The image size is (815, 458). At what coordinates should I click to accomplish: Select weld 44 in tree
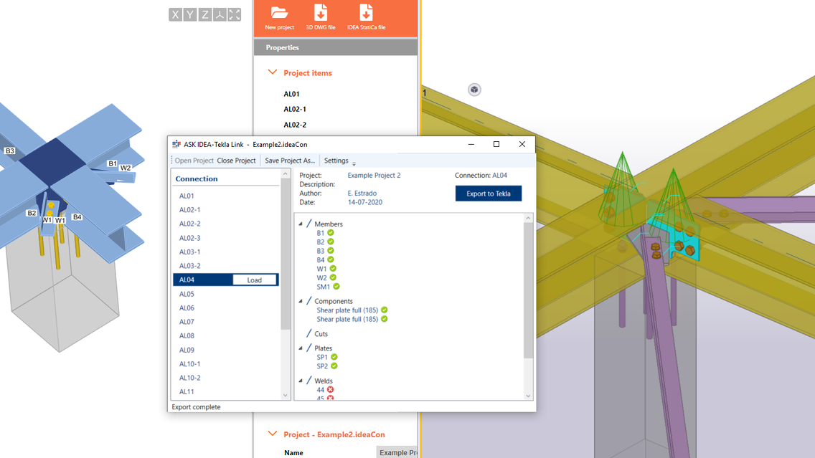tap(320, 390)
